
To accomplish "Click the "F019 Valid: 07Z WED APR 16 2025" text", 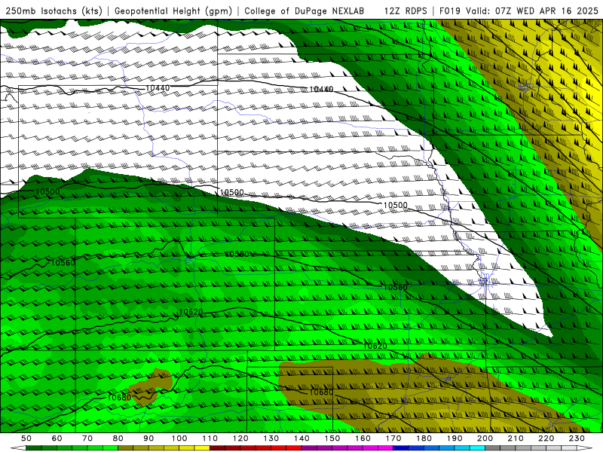I will (x=519, y=11).
